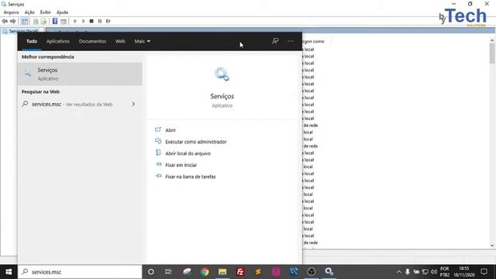
Task: Click Executar como administrador
Action: coord(196,142)
